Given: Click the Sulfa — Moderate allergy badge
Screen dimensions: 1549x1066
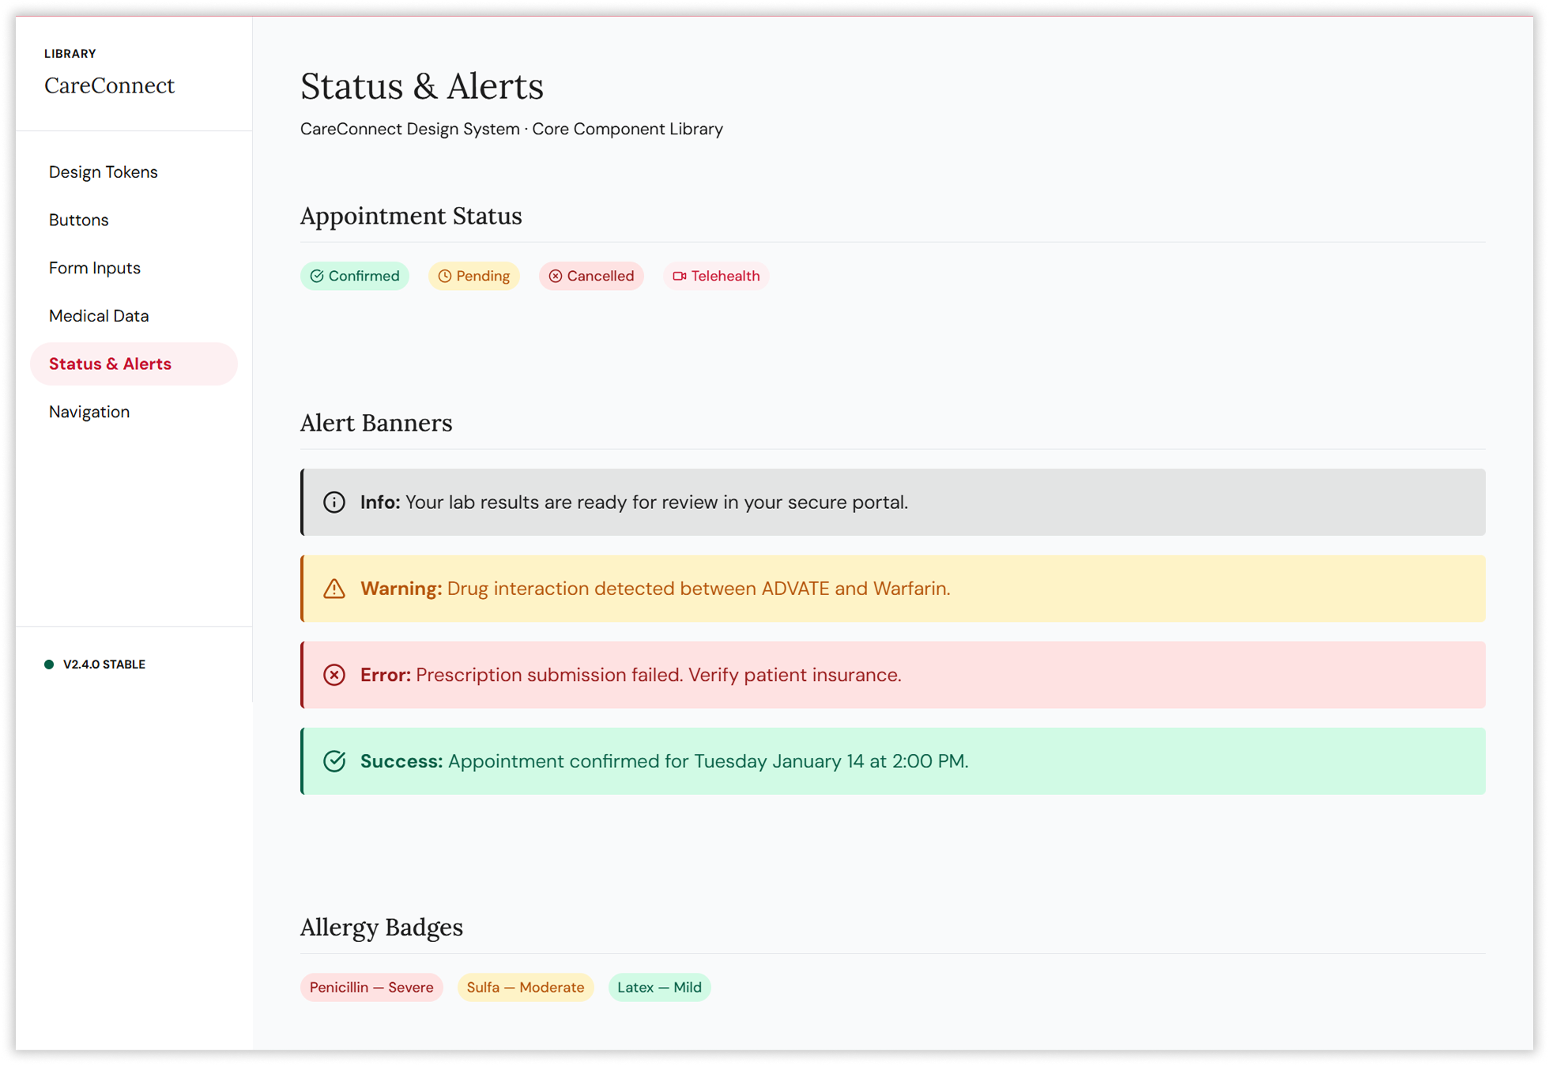Looking at the screenshot, I should [x=526, y=987].
